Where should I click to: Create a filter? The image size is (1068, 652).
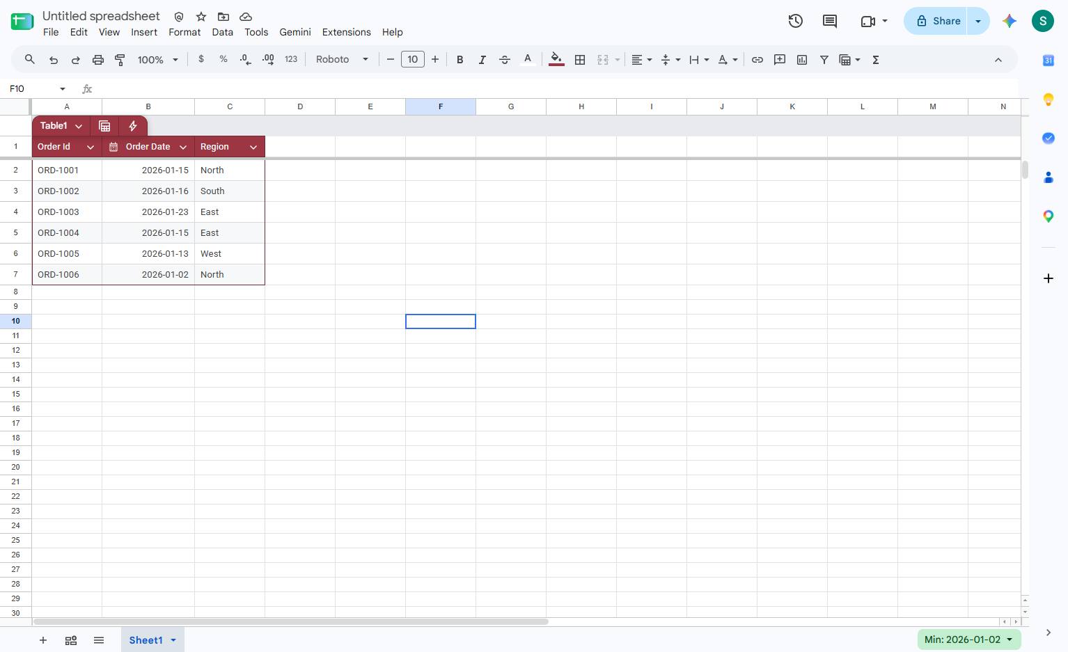824,60
